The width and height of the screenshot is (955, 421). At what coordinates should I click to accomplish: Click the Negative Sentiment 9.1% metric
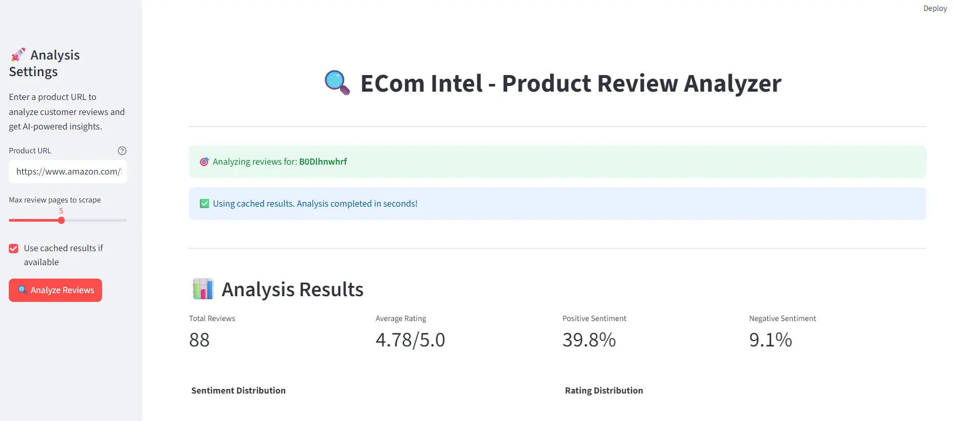click(x=770, y=340)
